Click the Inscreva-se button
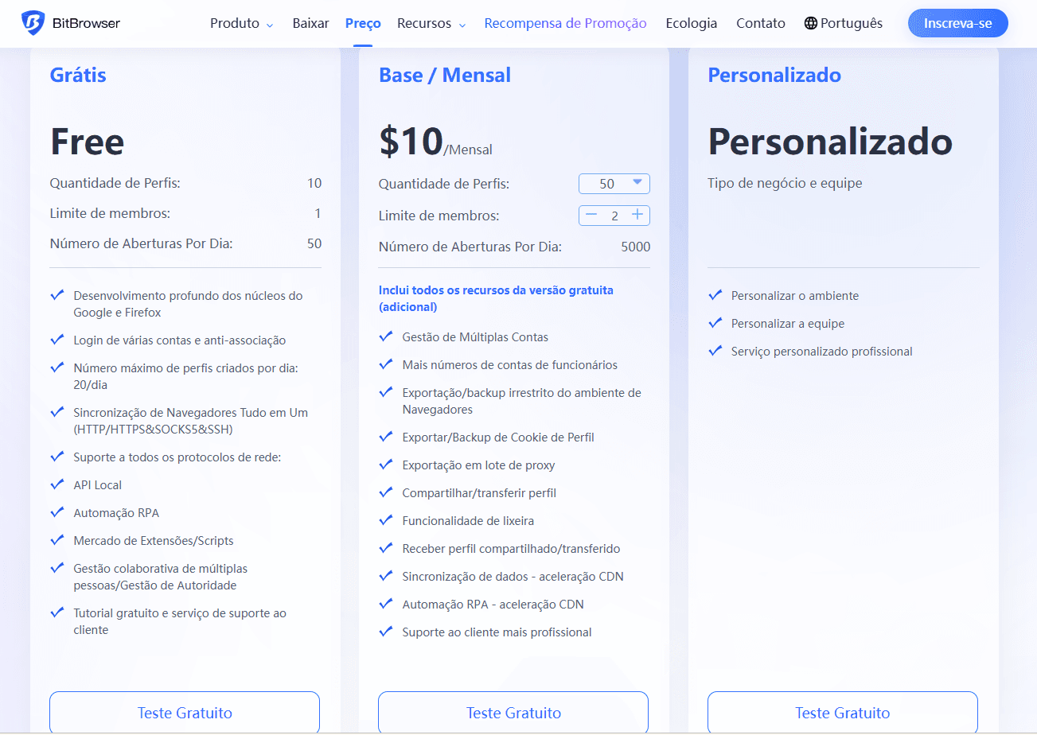1037x735 pixels. coord(957,23)
